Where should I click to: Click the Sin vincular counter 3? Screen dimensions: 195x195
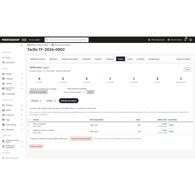point(87,80)
